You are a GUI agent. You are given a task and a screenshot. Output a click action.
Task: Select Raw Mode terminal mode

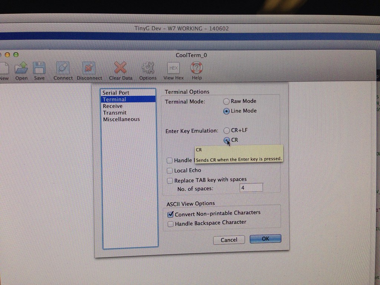(x=226, y=101)
